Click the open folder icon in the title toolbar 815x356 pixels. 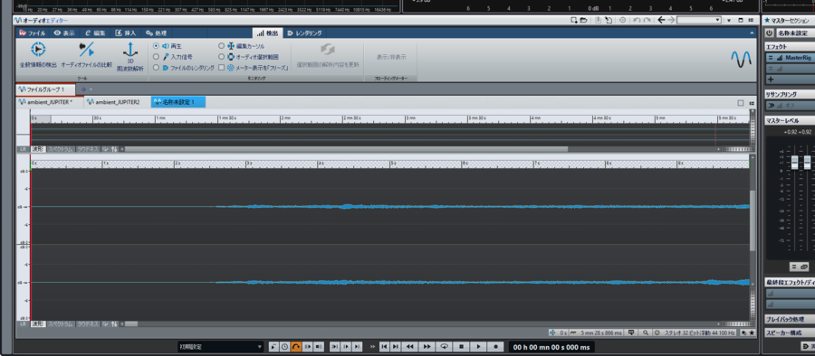(584, 20)
